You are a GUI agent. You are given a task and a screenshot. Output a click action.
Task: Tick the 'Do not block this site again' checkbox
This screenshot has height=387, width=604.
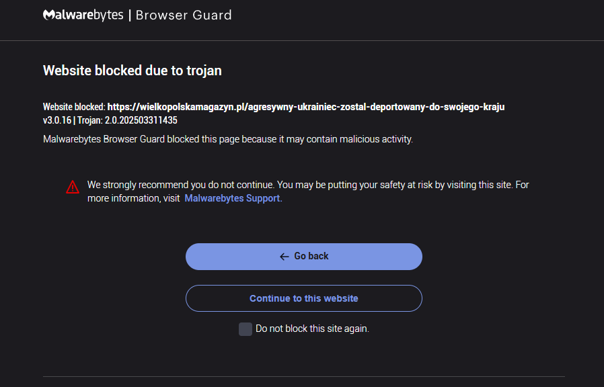(x=246, y=329)
